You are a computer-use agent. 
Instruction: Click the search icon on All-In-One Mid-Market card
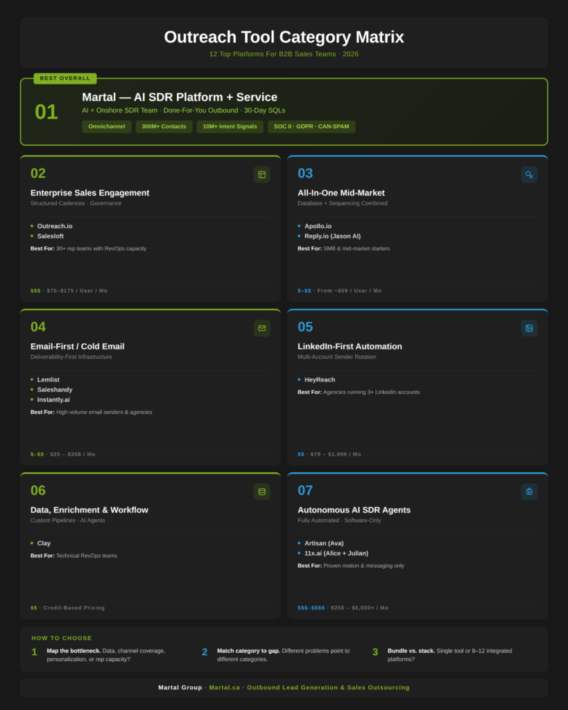click(x=529, y=174)
